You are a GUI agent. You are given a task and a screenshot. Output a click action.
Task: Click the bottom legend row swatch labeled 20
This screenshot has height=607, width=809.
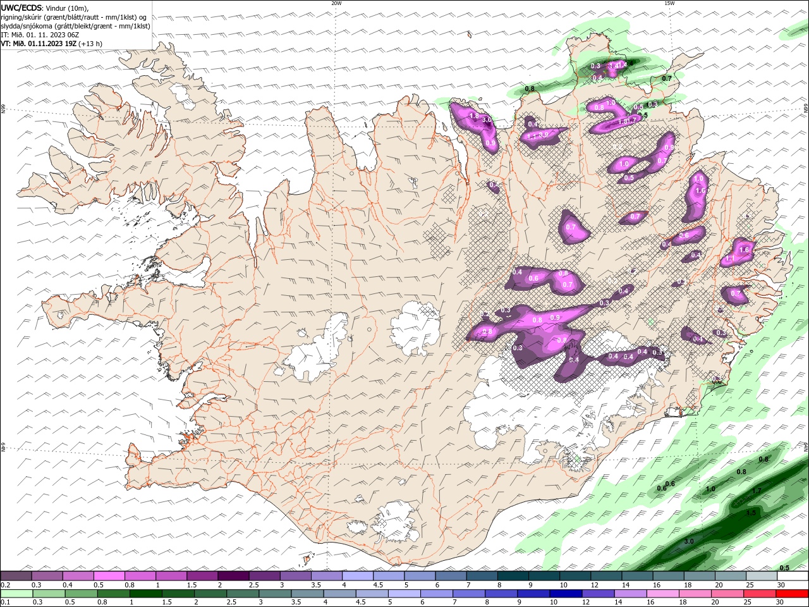[727, 594]
